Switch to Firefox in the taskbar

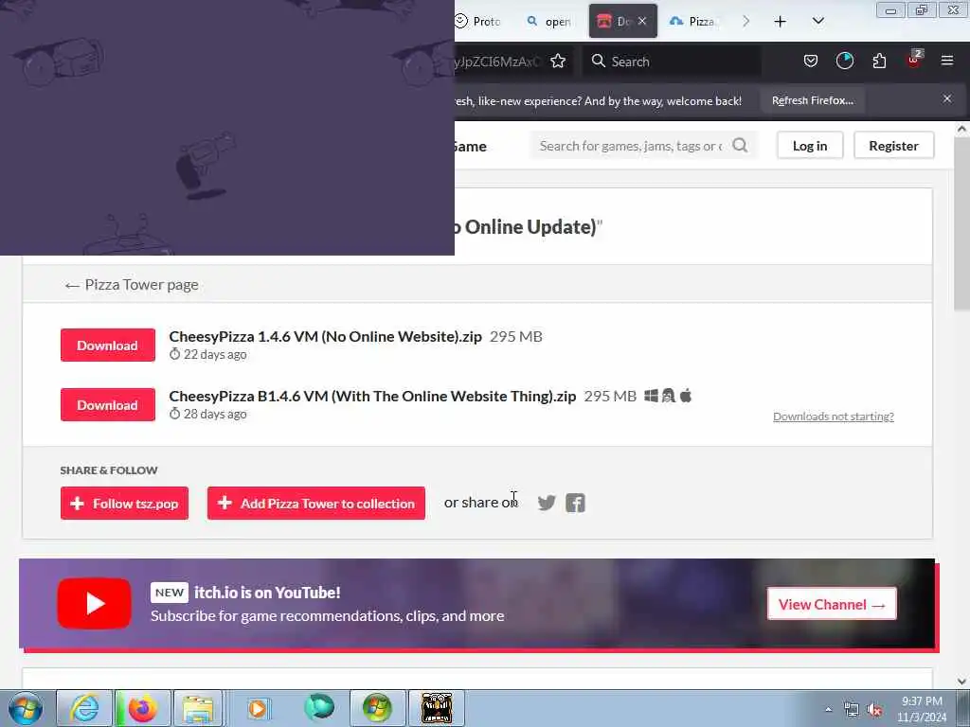(142, 708)
